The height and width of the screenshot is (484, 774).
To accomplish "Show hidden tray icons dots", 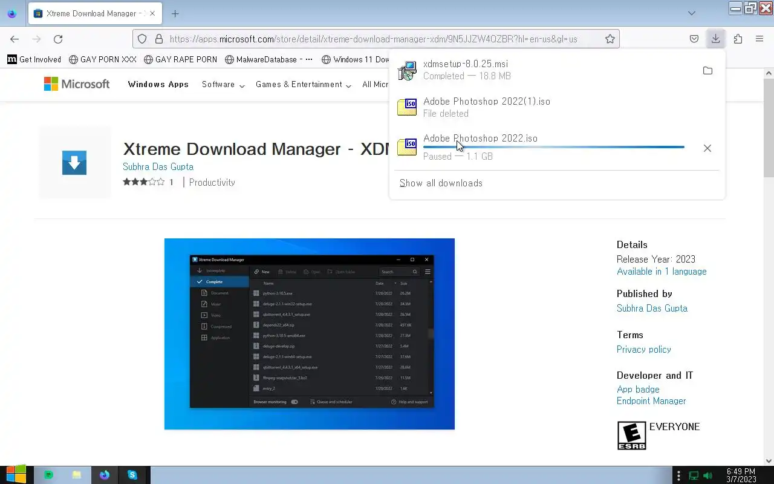I will (x=678, y=476).
